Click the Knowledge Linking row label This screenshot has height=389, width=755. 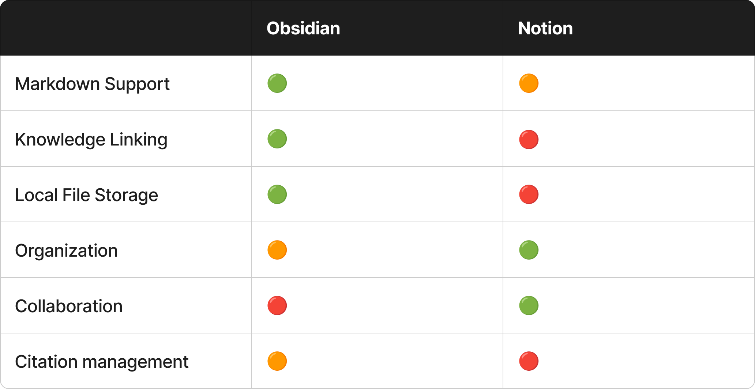click(x=91, y=139)
